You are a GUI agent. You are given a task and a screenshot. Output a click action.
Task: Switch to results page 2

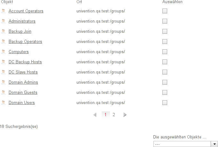click(x=114, y=115)
